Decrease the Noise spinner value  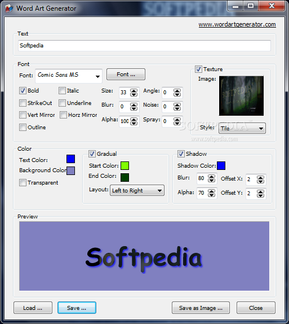coord(177,109)
